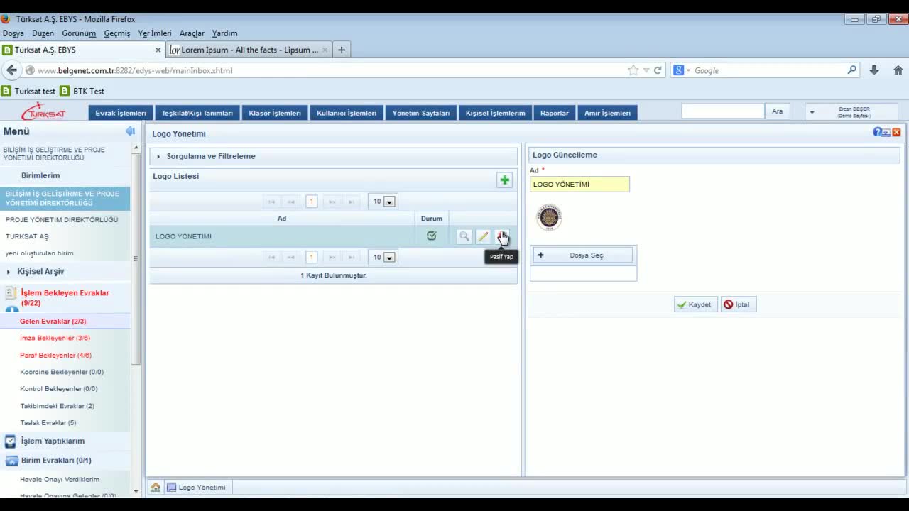Click the Ad input field with LOGO YÖNETİMİ

click(579, 185)
